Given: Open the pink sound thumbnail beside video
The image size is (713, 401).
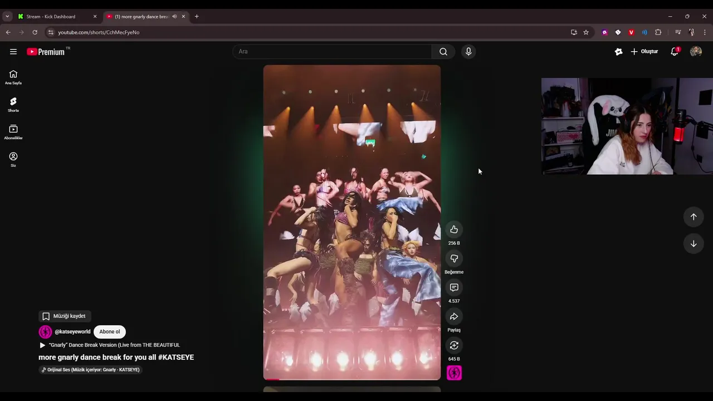Looking at the screenshot, I should 454,373.
